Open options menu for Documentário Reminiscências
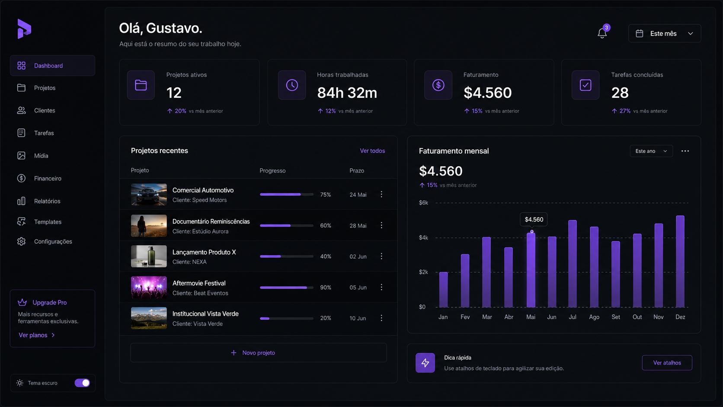 381,225
